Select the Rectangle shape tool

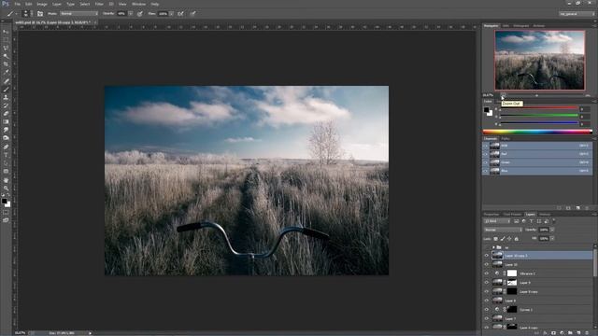6,172
